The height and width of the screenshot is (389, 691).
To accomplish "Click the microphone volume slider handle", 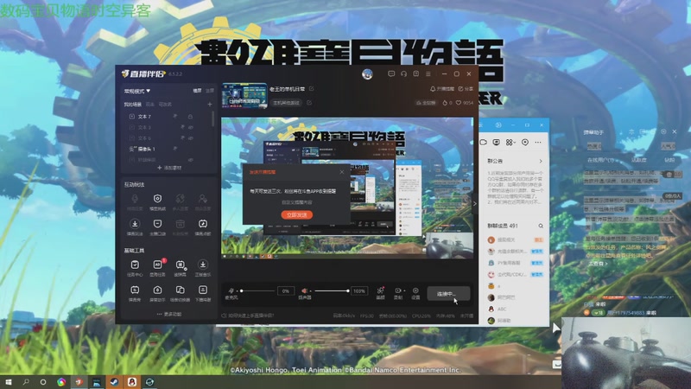I will click(x=242, y=291).
